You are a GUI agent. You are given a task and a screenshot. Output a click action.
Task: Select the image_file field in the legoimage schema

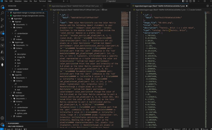[21, 57]
